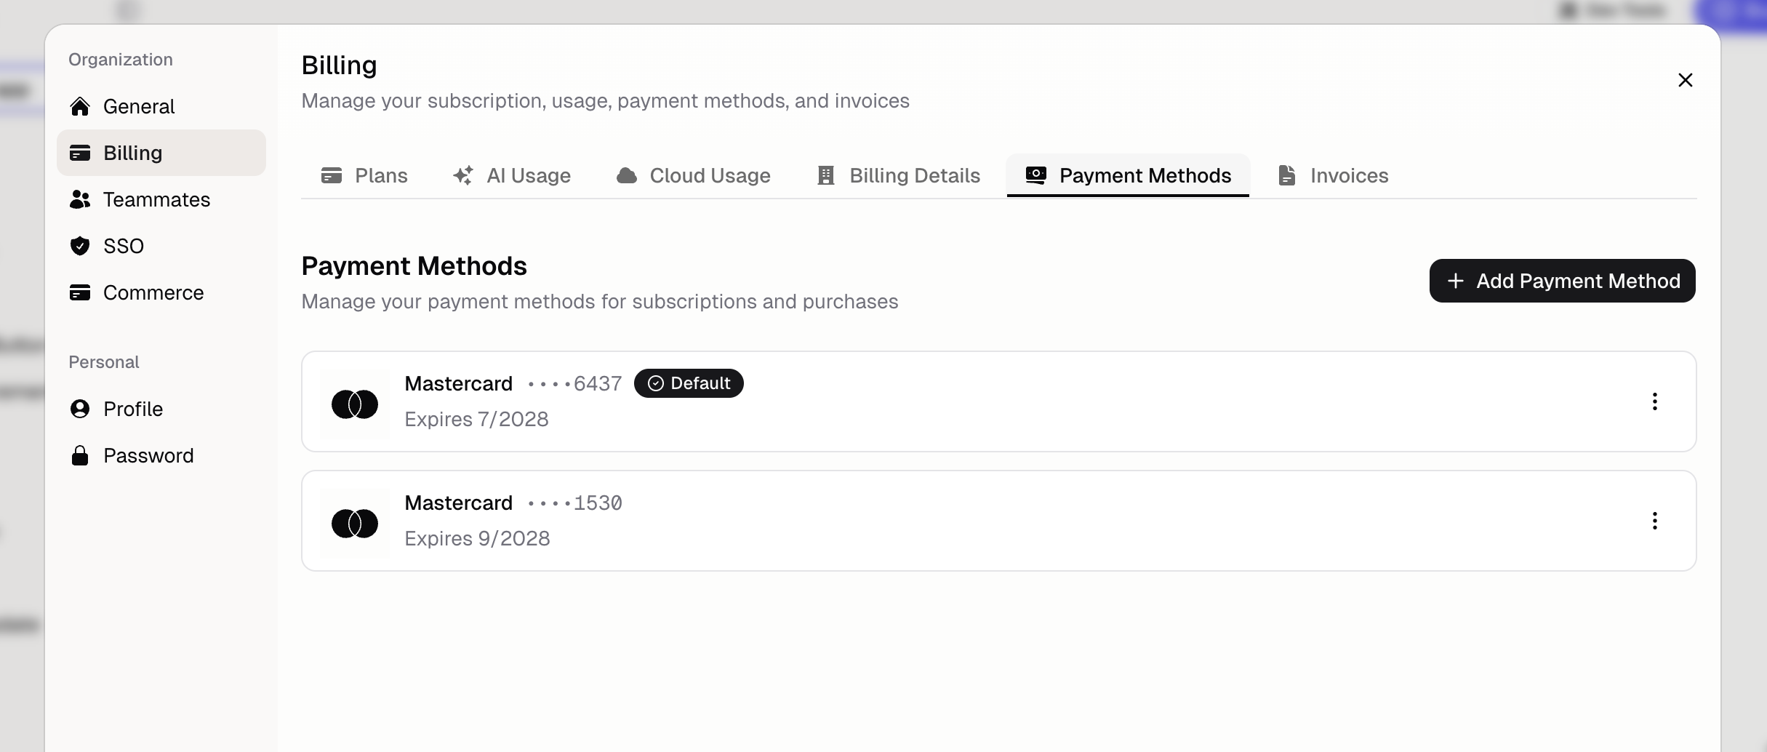Click the Plans tab card icon
The width and height of the screenshot is (1767, 752).
332,175
